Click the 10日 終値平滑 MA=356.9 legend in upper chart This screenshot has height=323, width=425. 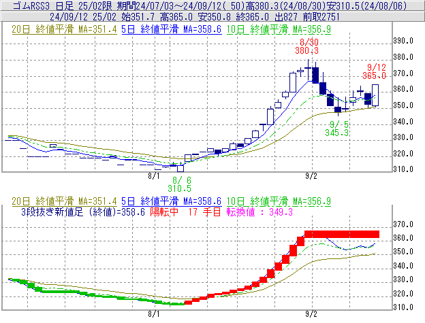pos(279,29)
